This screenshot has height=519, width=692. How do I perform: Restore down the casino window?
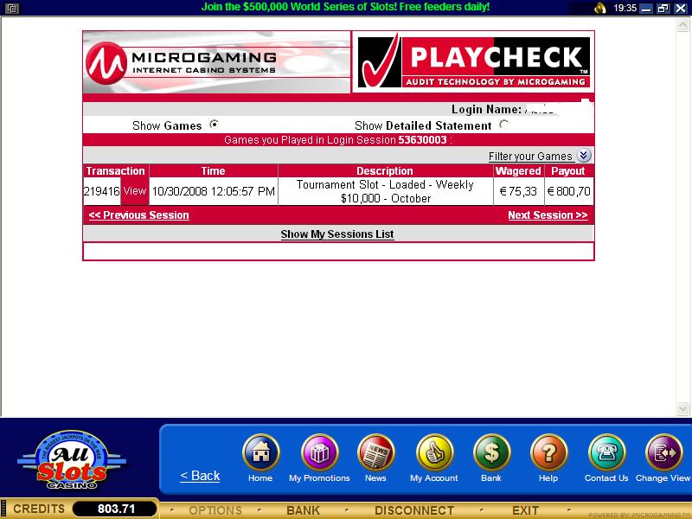click(663, 9)
